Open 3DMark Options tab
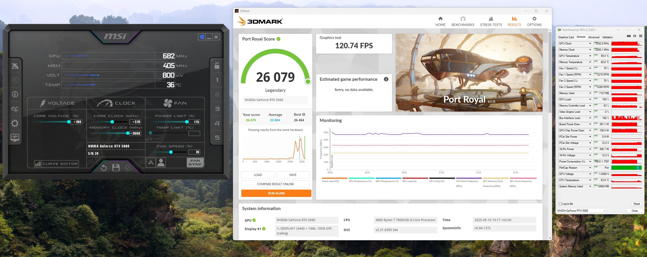Screen dimensions: 647x257 pos(534,22)
